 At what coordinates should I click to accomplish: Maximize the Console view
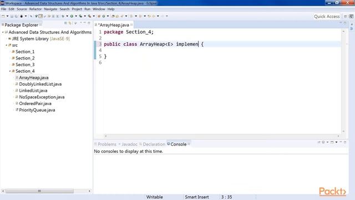[x=345, y=142]
